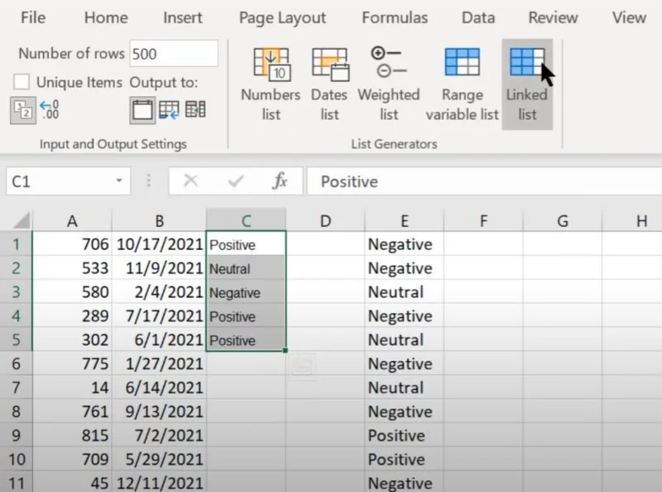Select cell with value 775
Viewport: 662px width, 492px height.
(72, 364)
